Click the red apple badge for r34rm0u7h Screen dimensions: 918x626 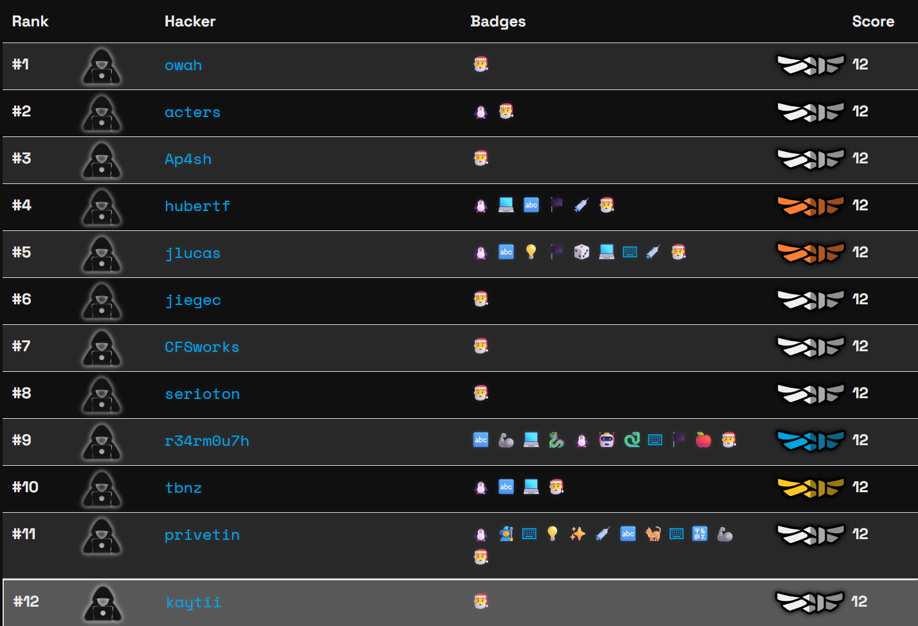click(x=703, y=440)
